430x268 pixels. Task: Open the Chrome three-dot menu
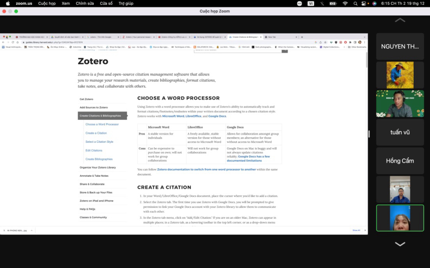coord(364,42)
